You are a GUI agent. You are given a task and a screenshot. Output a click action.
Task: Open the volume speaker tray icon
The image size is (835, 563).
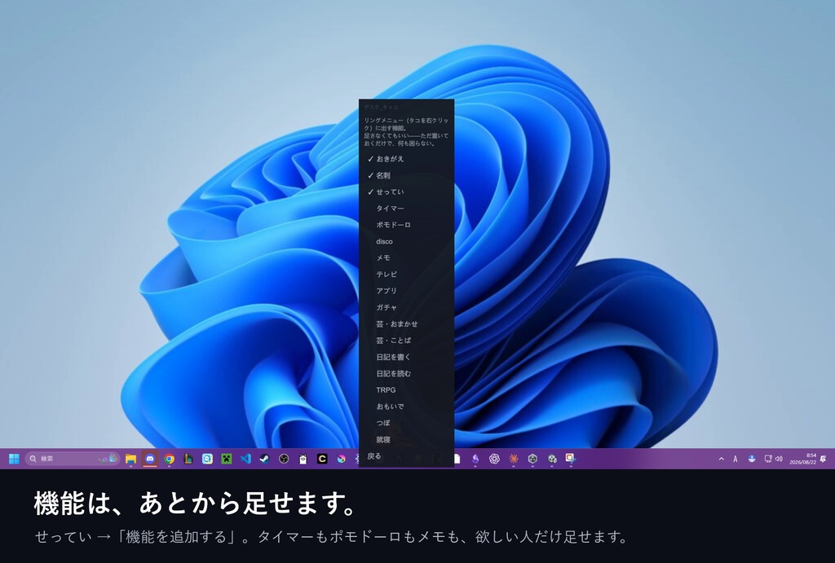click(779, 459)
